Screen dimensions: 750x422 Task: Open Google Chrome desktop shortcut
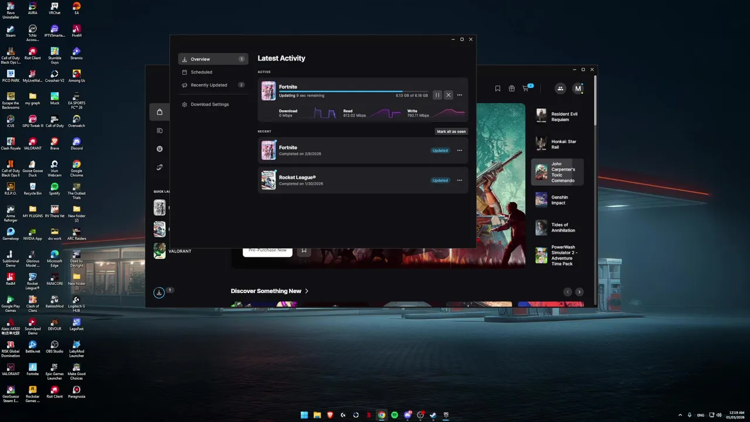point(76,169)
